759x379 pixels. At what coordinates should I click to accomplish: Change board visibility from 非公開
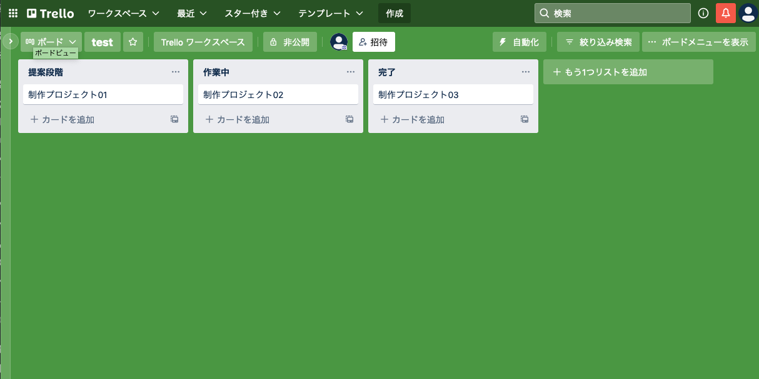[x=289, y=42]
